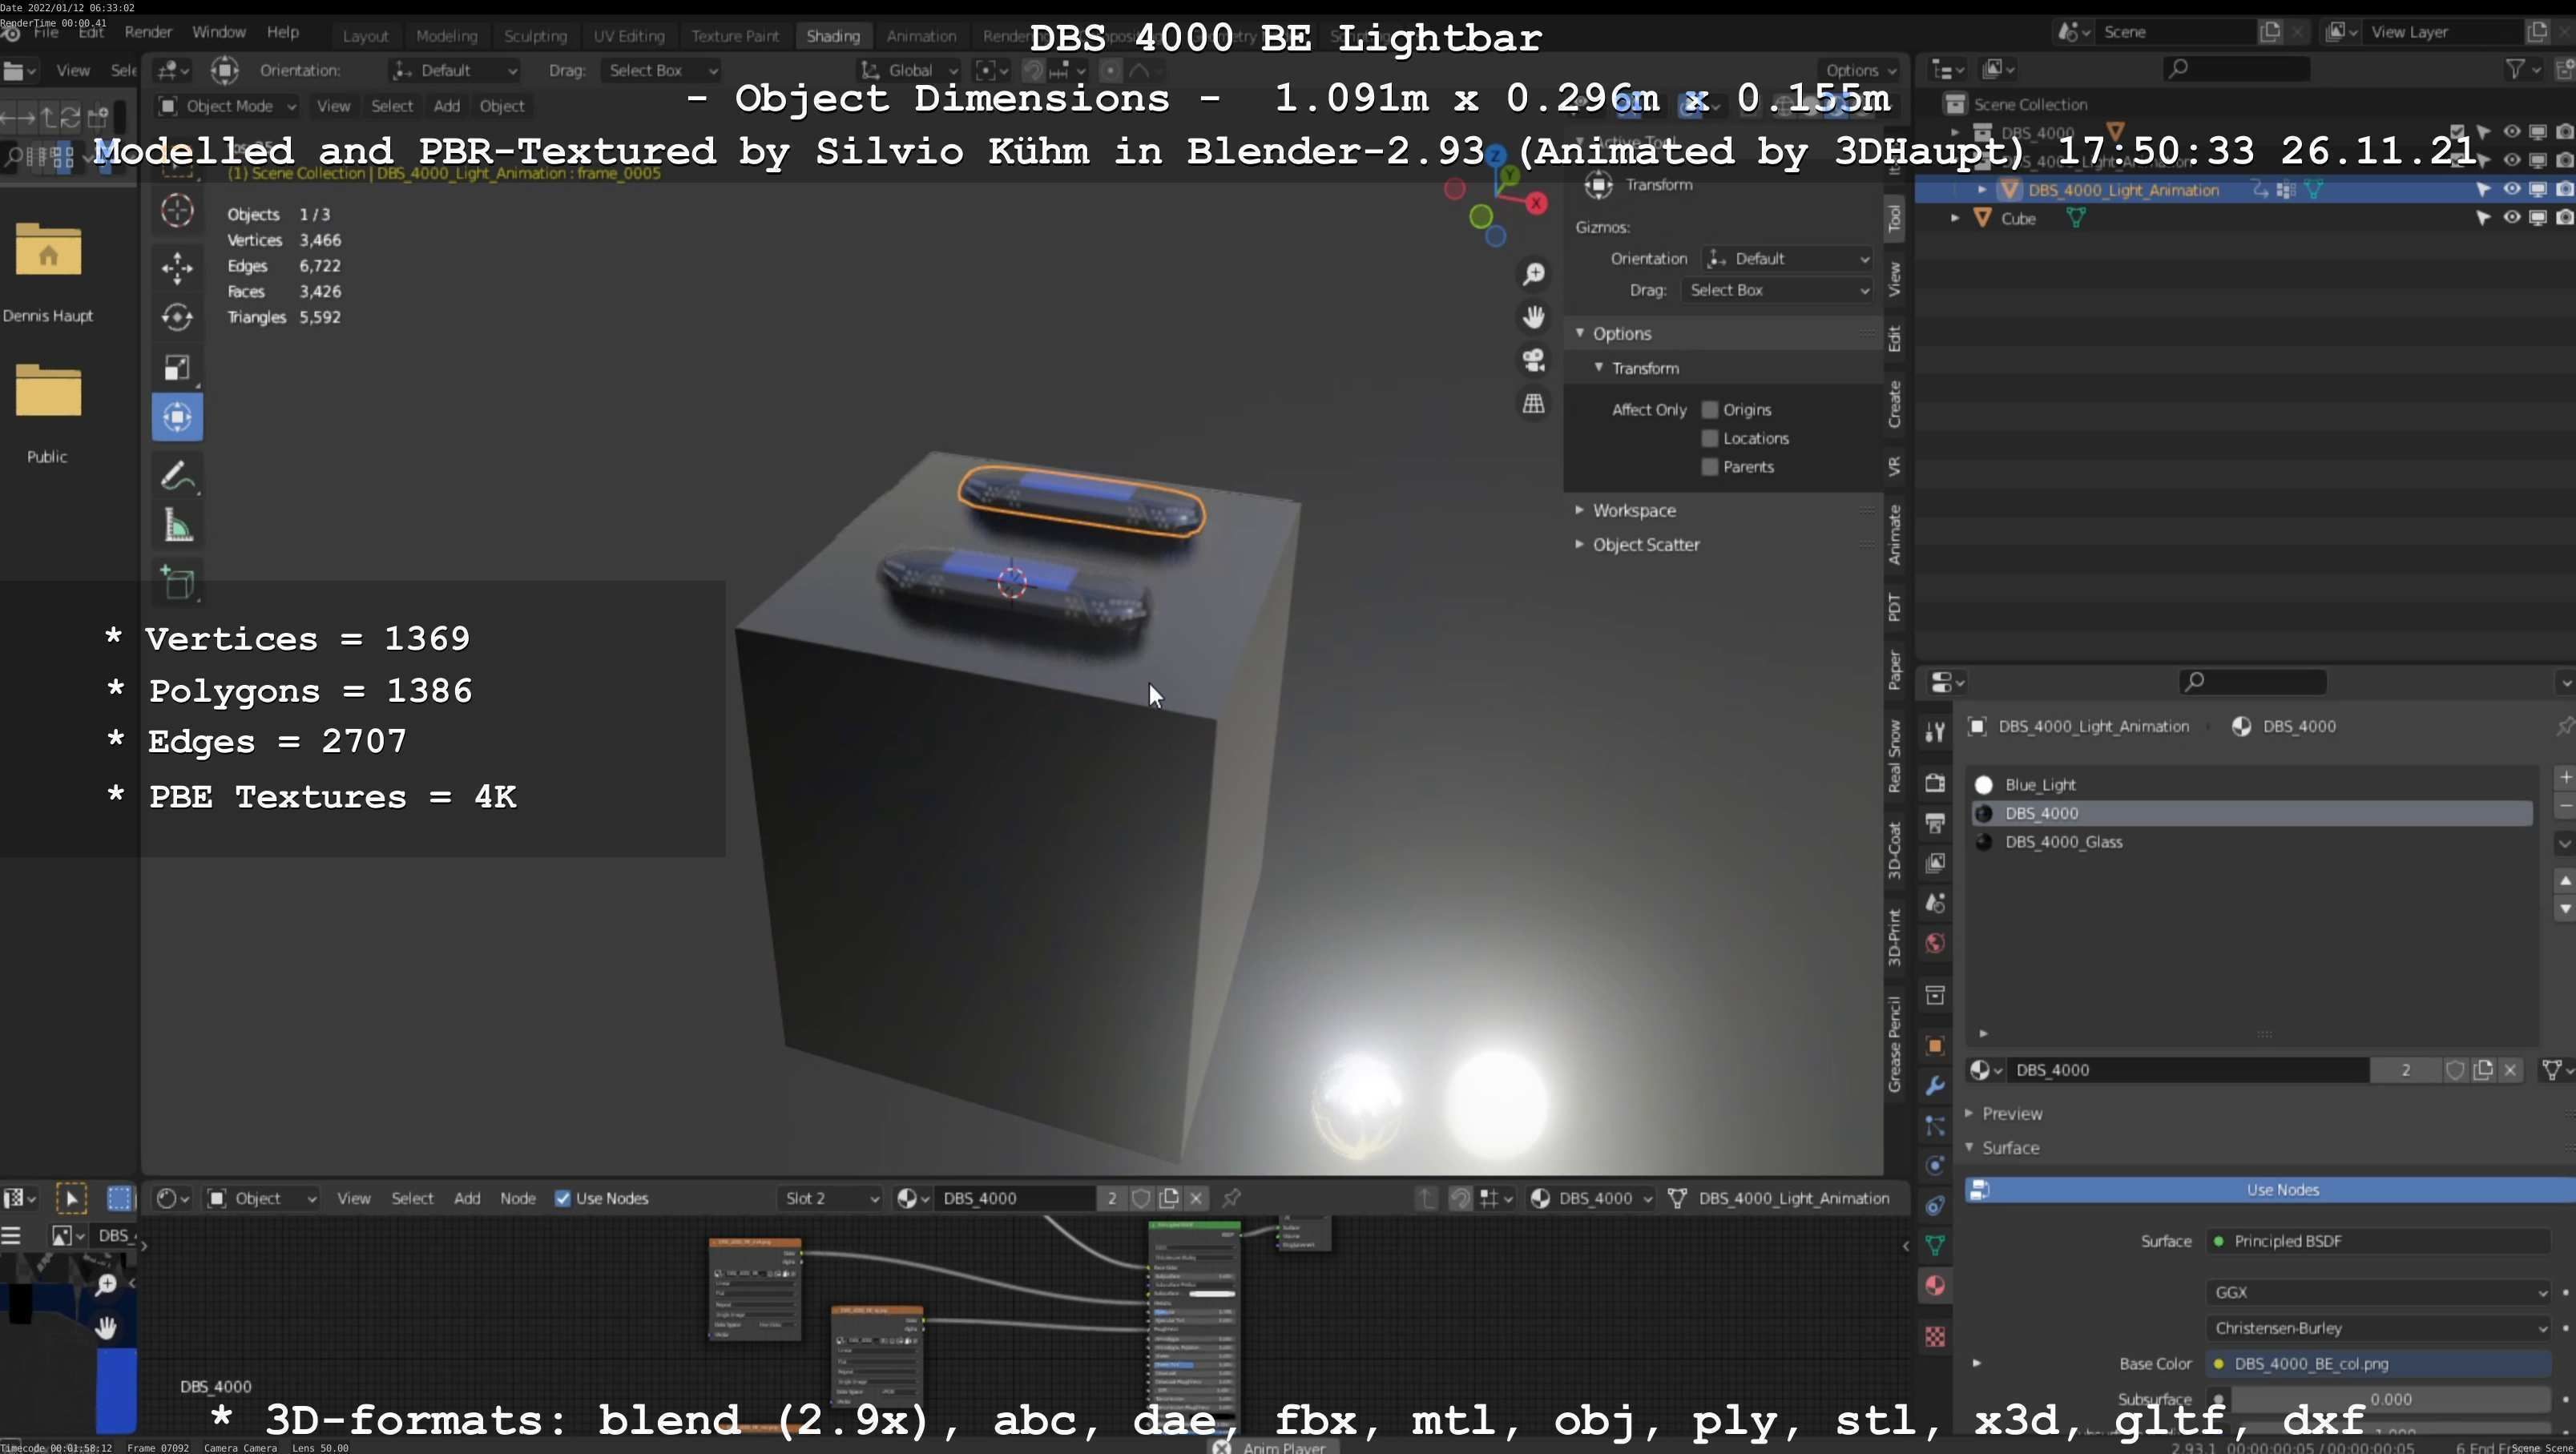Switch to the Animation workspace tab

coord(921,36)
